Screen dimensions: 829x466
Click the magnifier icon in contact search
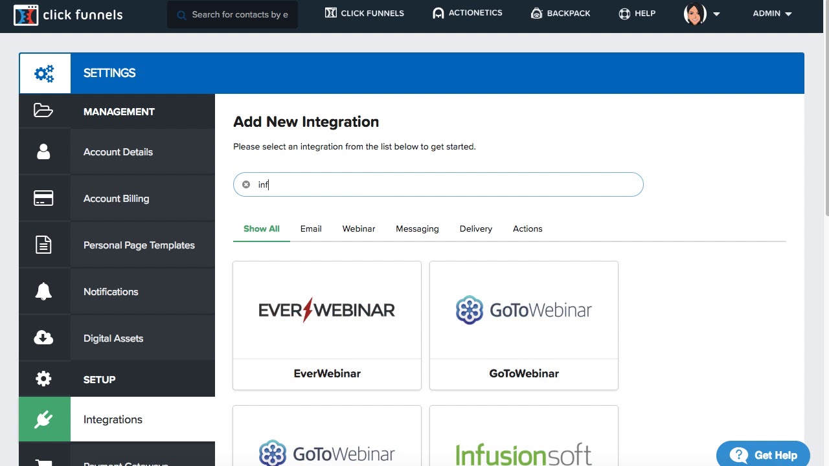(x=181, y=15)
